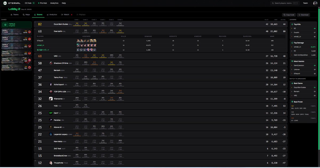Open the Help link in top navigation
The height and width of the screenshot is (168, 320).
(x=64, y=3)
